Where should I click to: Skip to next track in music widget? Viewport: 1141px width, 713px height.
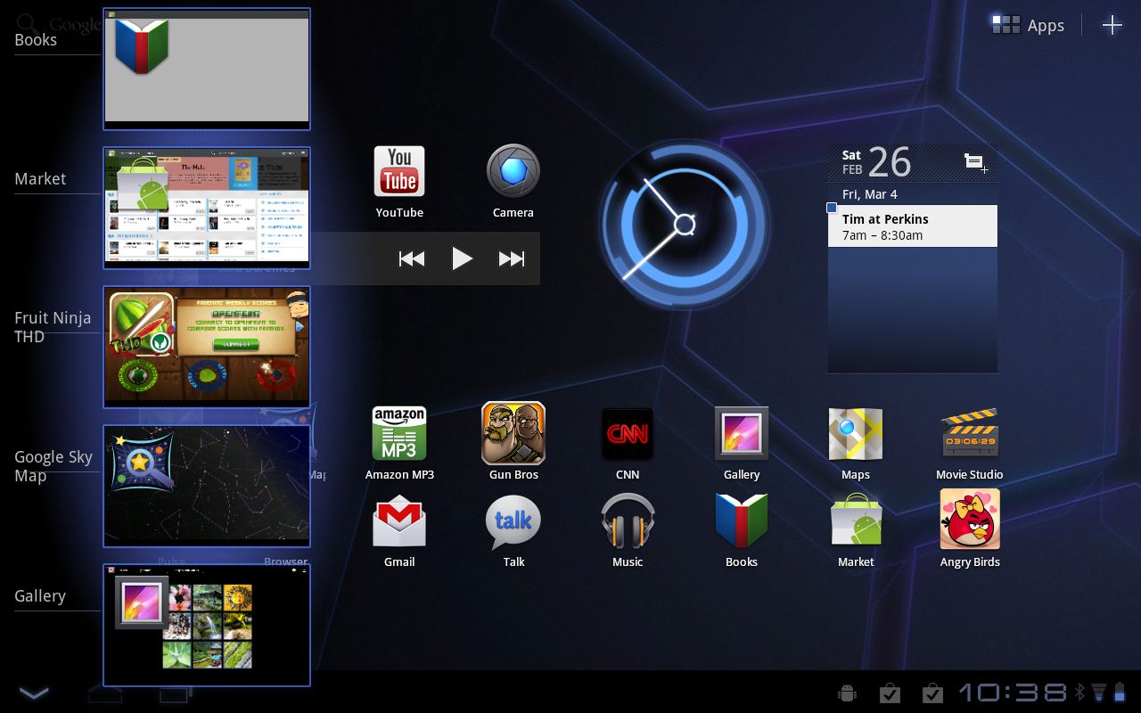[x=512, y=259]
